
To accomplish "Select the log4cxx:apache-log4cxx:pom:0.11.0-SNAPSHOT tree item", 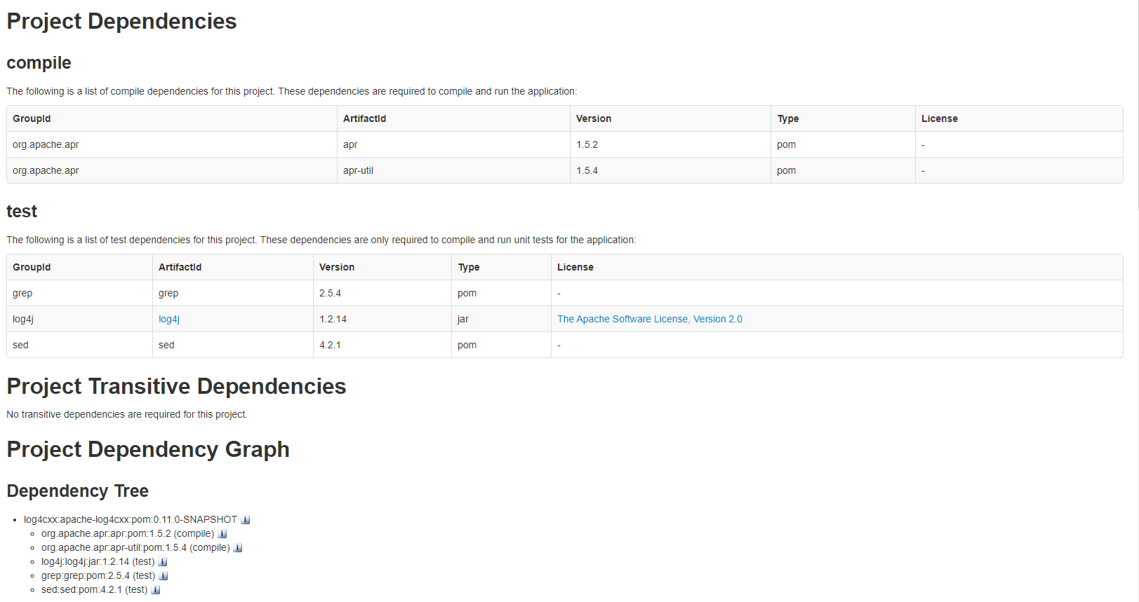I will pyautogui.click(x=131, y=520).
